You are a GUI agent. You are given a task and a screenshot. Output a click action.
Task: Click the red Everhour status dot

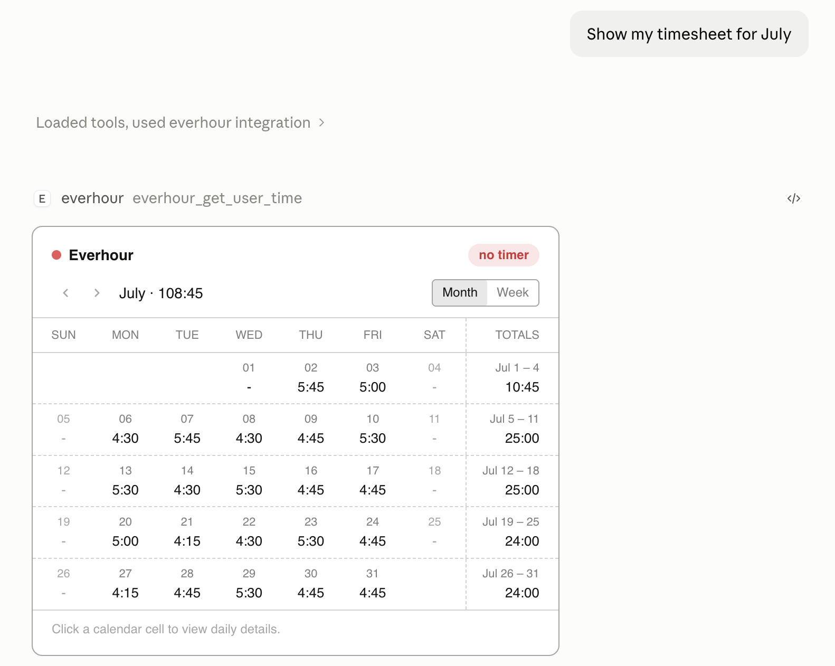56,255
